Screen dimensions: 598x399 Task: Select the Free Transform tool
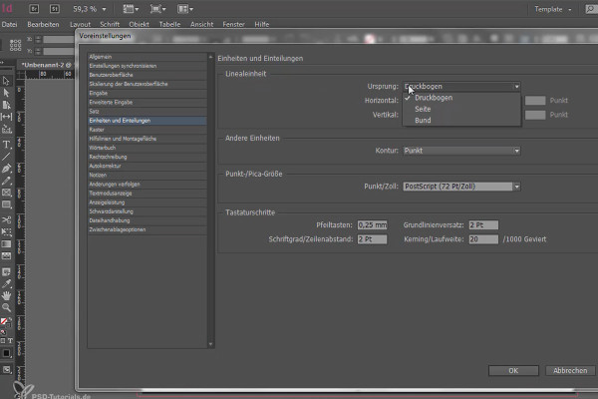(x=6, y=232)
